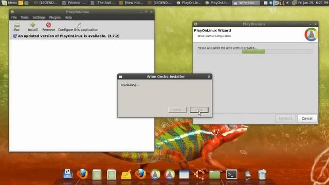Click the PlayOnLinux Wizard heading text
The image size is (329, 185).
pos(212,30)
